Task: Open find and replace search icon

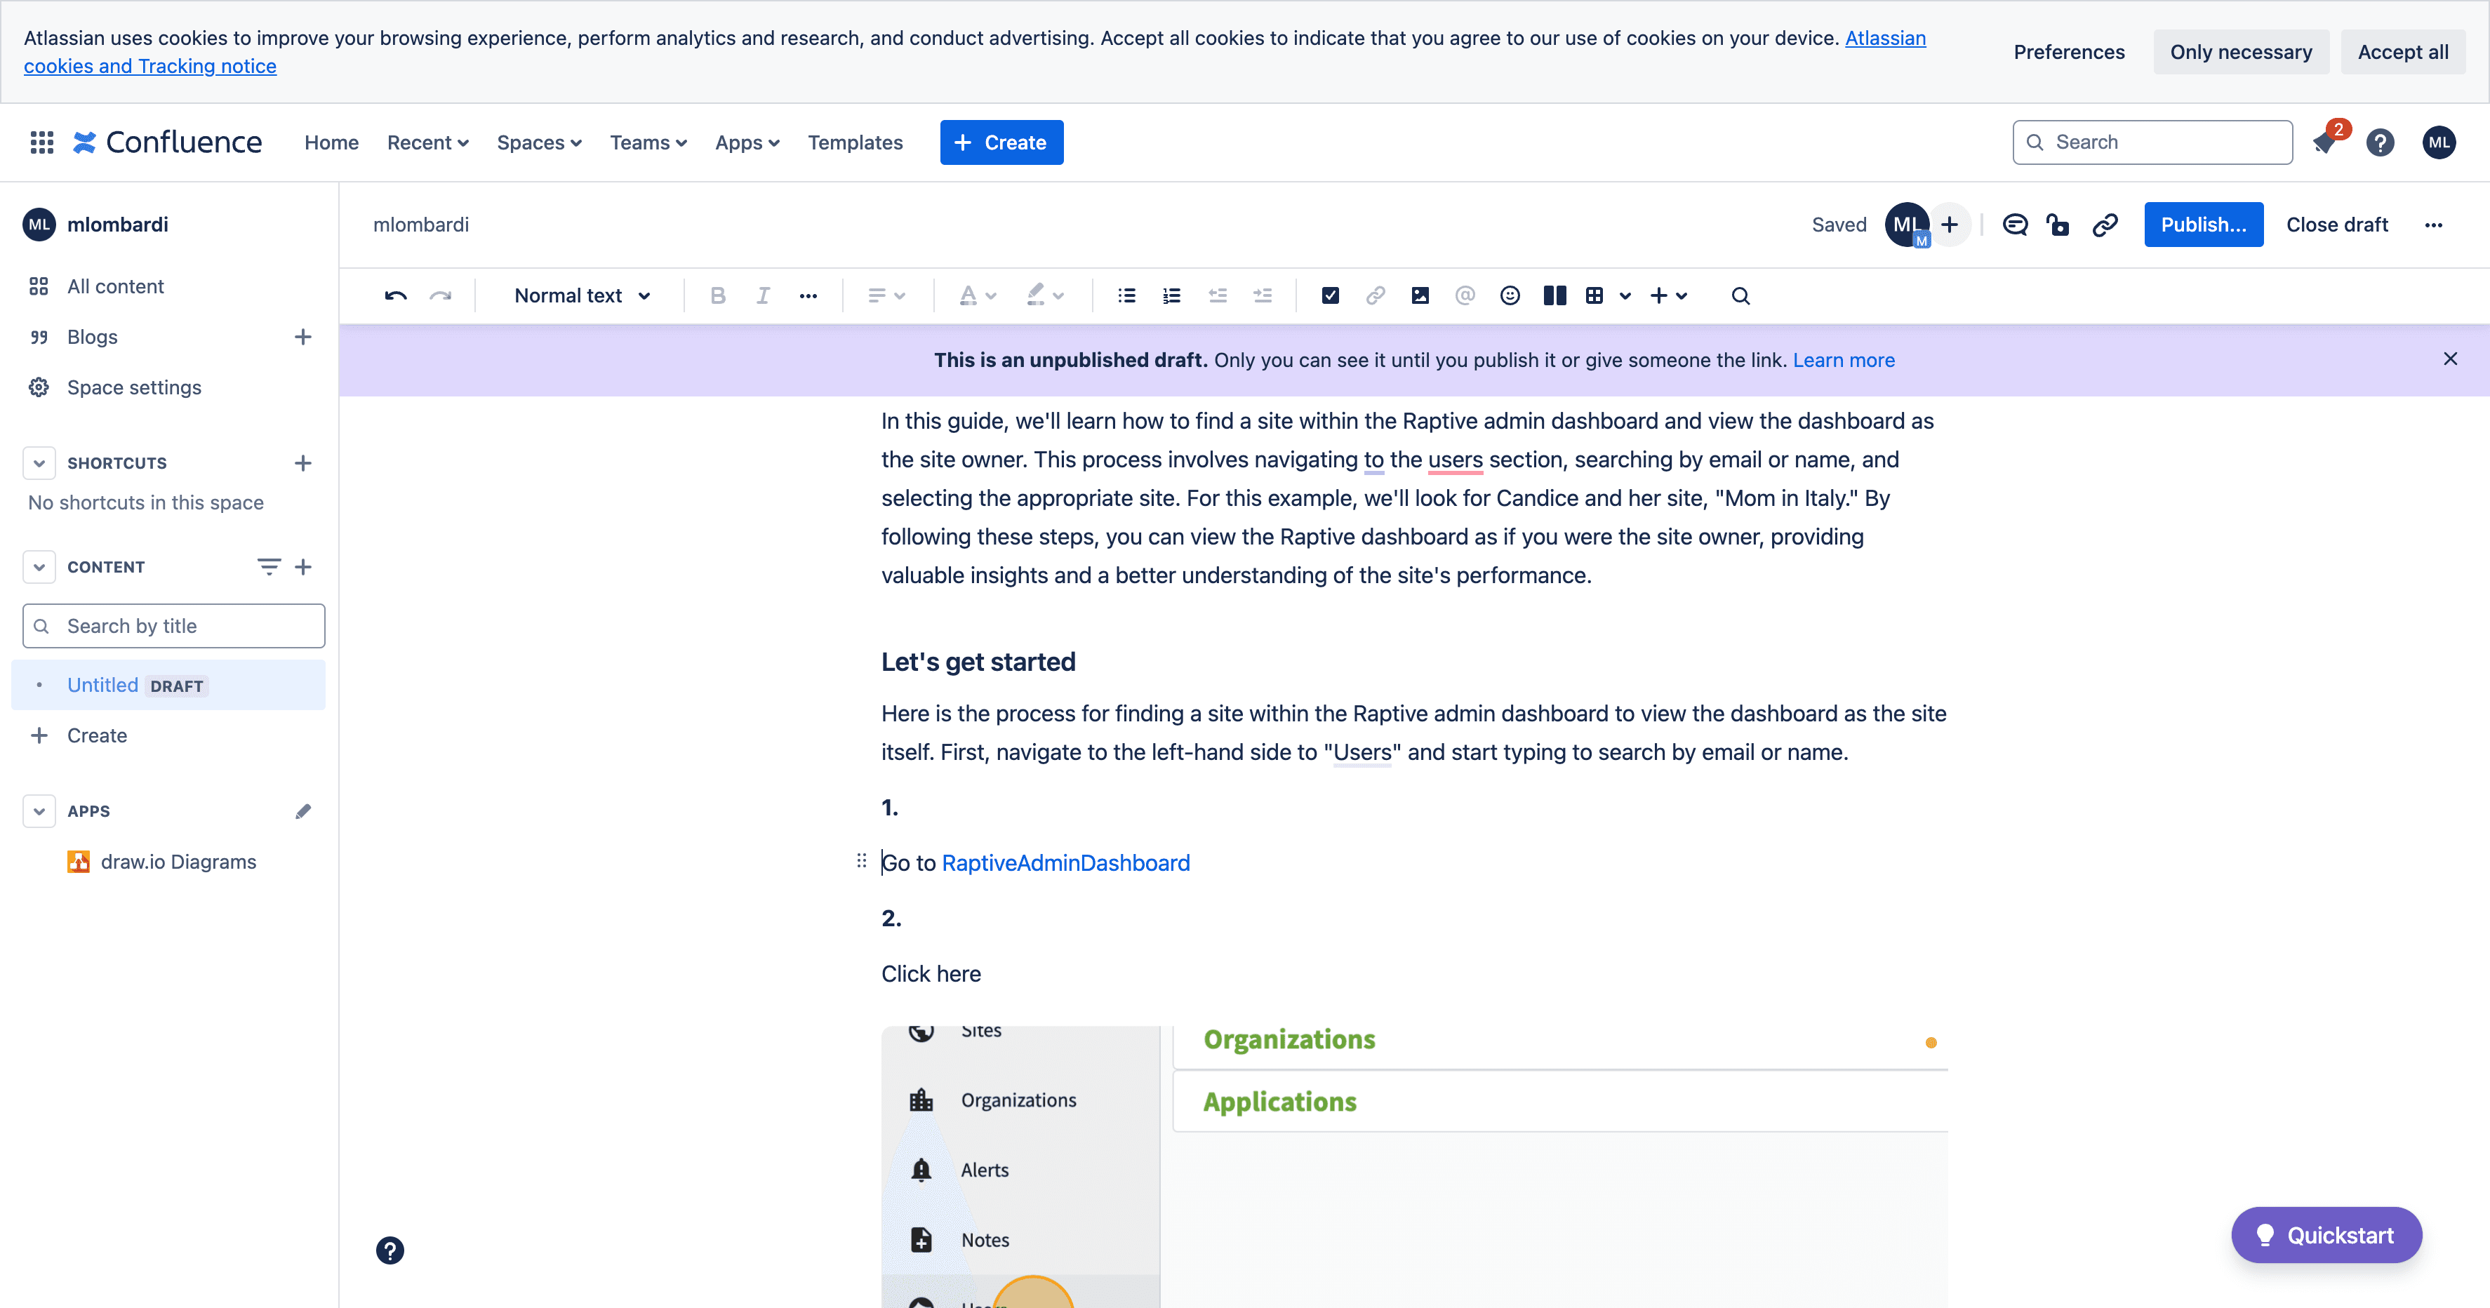Action: pyautogui.click(x=1740, y=296)
